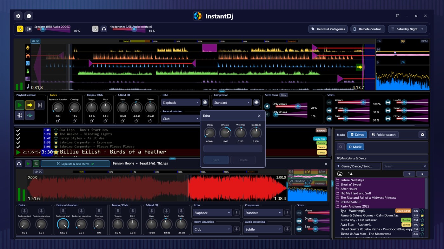Toggle eye visibility icon on main waveform
This screenshot has height=249, width=444.
33,41
